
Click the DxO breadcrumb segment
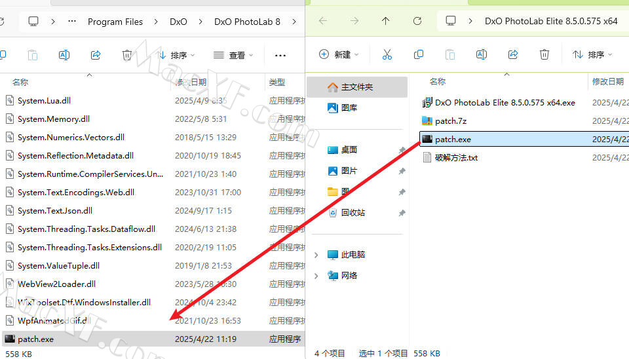coord(178,22)
